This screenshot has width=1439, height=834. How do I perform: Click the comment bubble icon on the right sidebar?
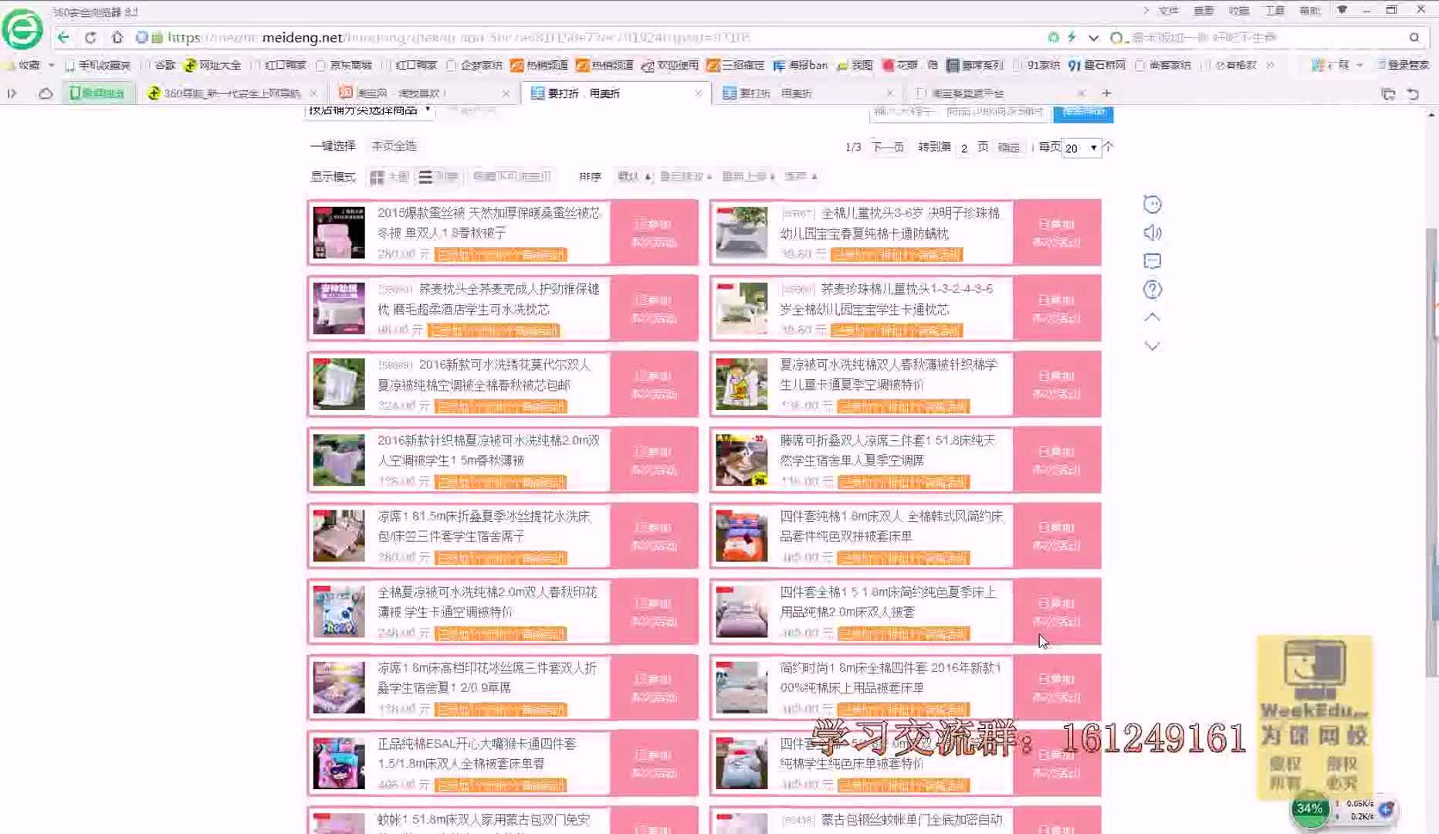point(1152,261)
